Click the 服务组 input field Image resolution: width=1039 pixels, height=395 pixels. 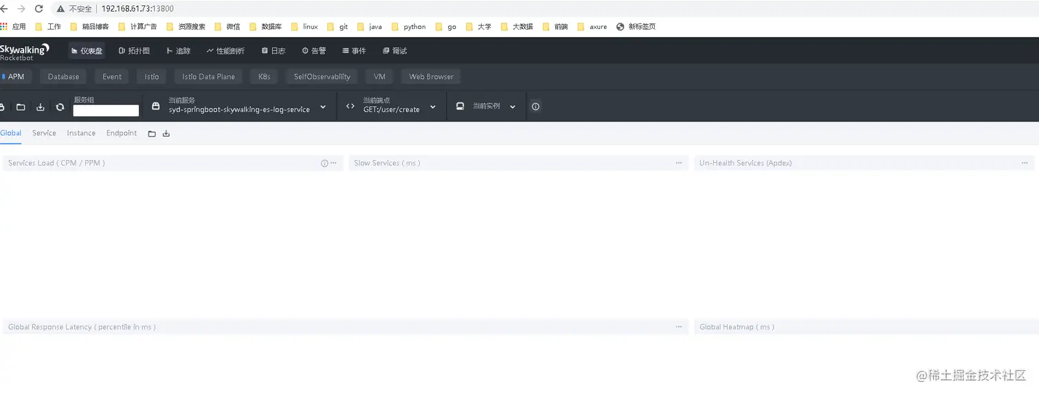[106, 111]
